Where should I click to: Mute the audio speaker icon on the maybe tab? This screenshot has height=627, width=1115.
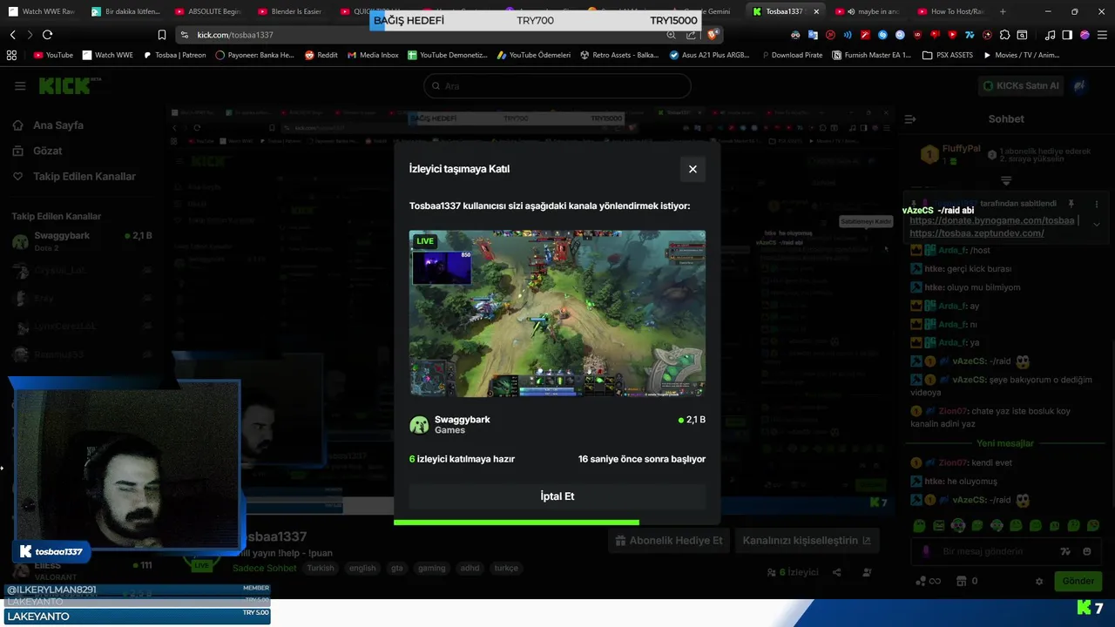pos(851,11)
